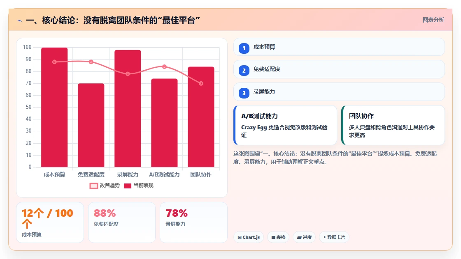
Task: Select numbered item 2 免费适配度
Action: click(x=339, y=69)
